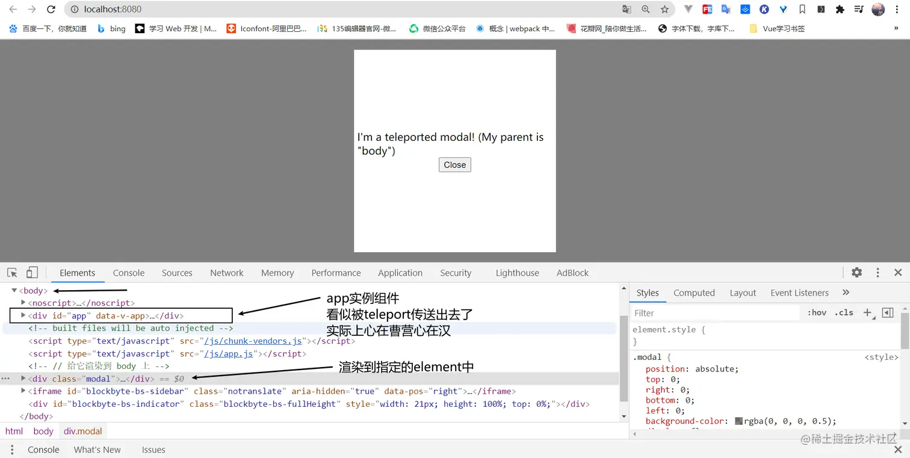Collapse the body node triangle
Image resolution: width=910 pixels, height=458 pixels.
coord(14,291)
